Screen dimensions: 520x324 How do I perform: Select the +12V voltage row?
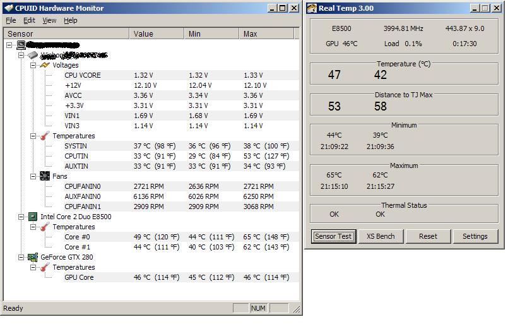pyautogui.click(x=181, y=85)
